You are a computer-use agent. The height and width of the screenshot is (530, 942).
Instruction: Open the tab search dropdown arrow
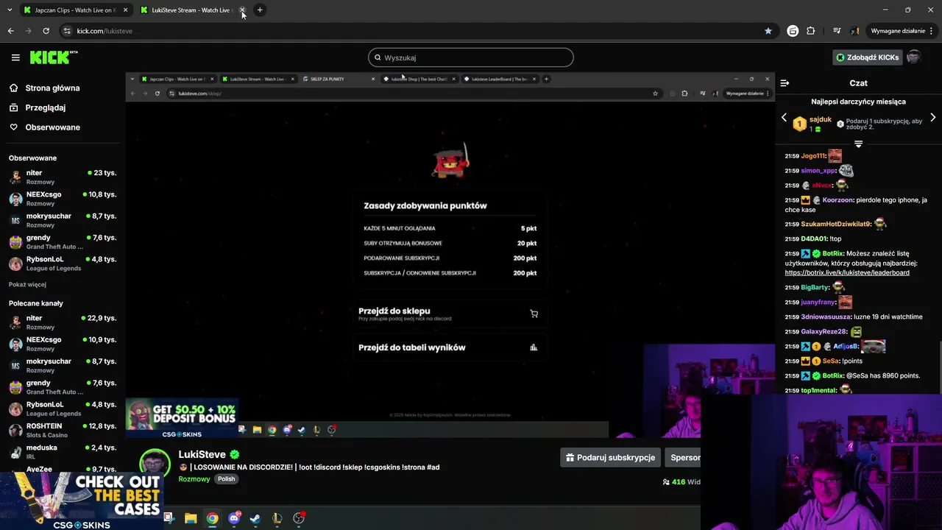tap(10, 10)
